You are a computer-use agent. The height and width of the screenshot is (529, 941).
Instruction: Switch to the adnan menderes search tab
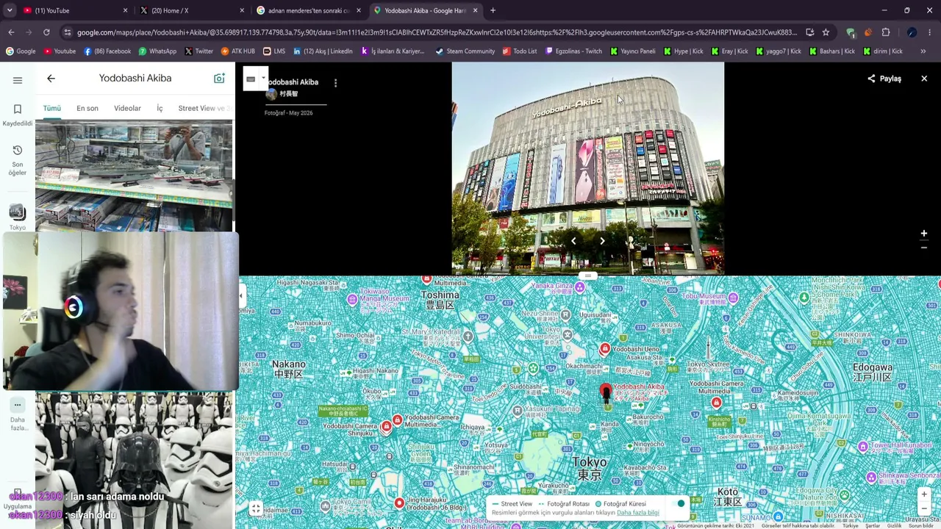click(x=308, y=10)
